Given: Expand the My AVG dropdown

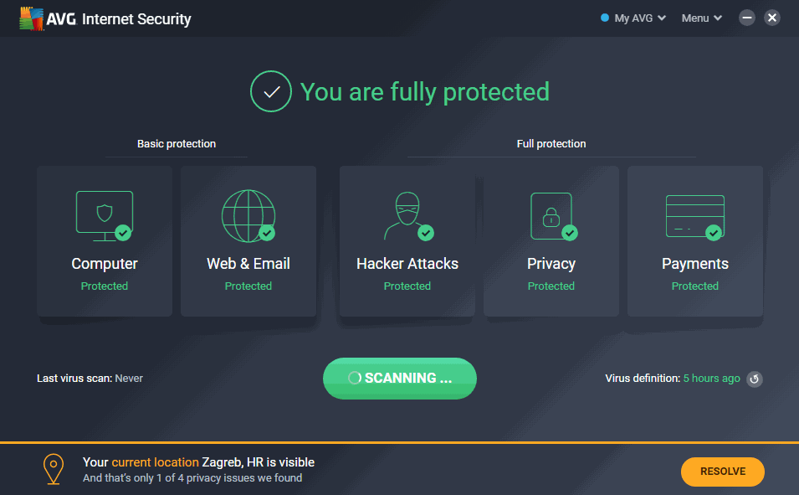Looking at the screenshot, I should click(633, 18).
